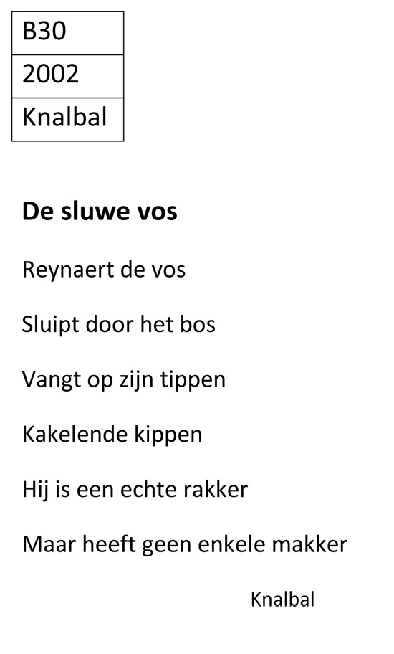394x654 pixels.
Task: Click the 2002 table cell
Action: (67, 76)
